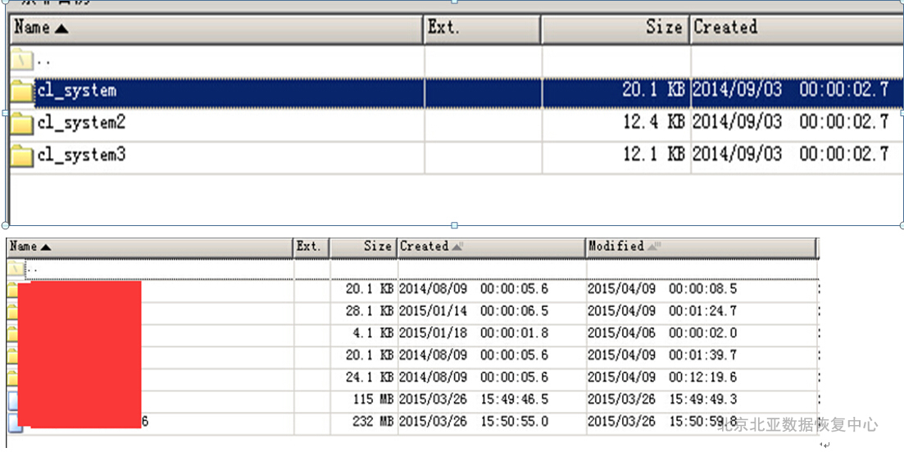The image size is (904, 466).
Task: Click the created date in the 24.1 KB row
Action: click(474, 378)
